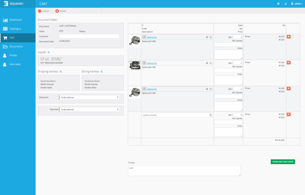Remove the empty codice articolo row
This screenshot has width=305, height=195.
tap(289, 114)
